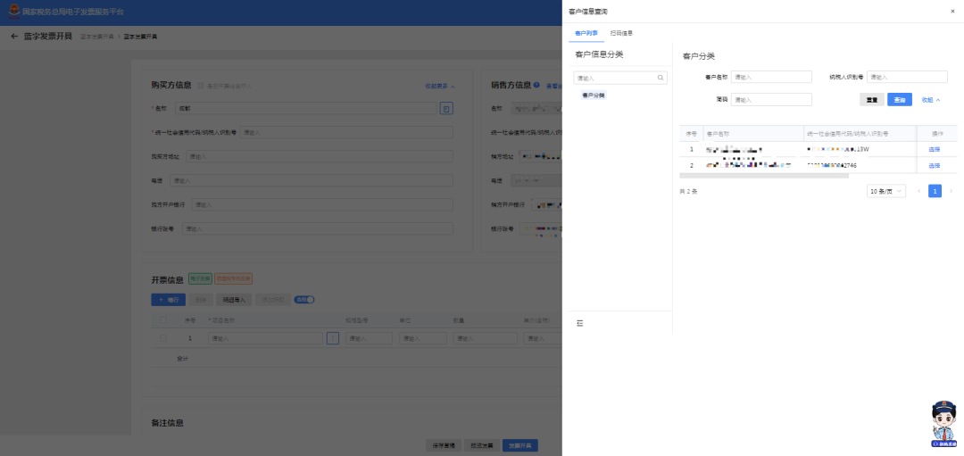Select the 客户列表 tab
964x456 pixels.
(x=586, y=33)
